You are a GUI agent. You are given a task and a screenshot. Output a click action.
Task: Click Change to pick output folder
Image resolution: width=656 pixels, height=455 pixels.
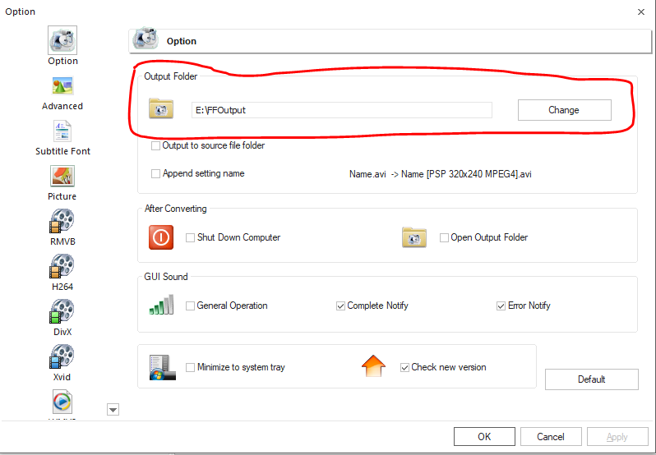pyautogui.click(x=563, y=110)
